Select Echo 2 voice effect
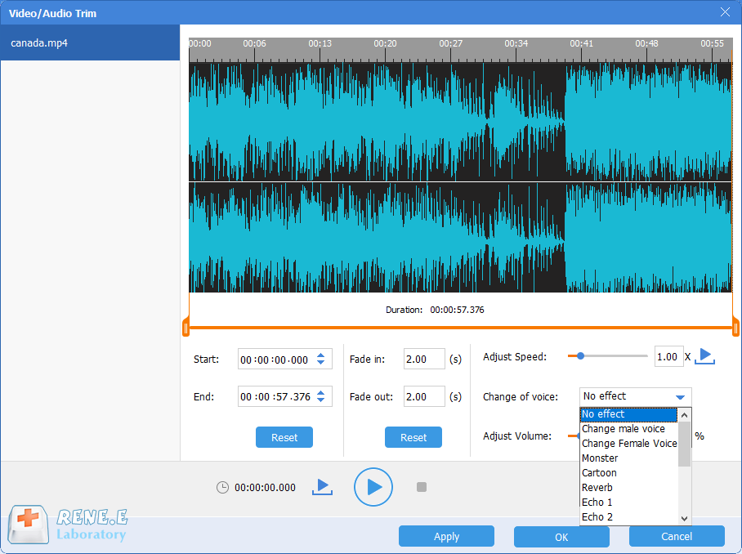 click(x=628, y=517)
